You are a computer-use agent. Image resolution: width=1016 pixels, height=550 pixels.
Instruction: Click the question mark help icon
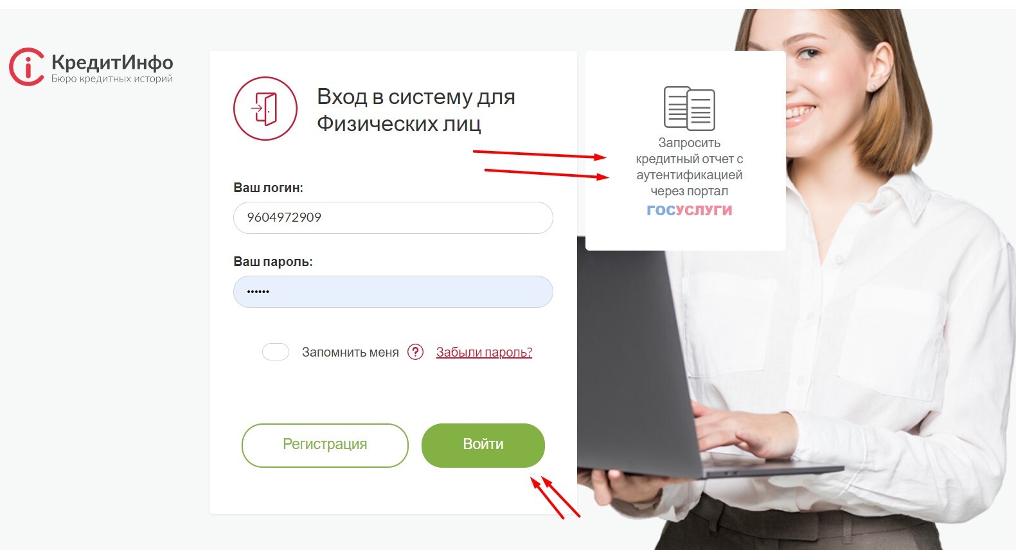coord(416,351)
